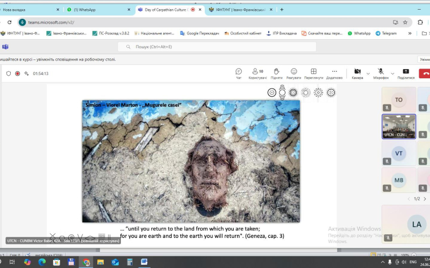Screen dimensions: 430x268
Task: Select the MB participant tile
Action: (x=399, y=180)
